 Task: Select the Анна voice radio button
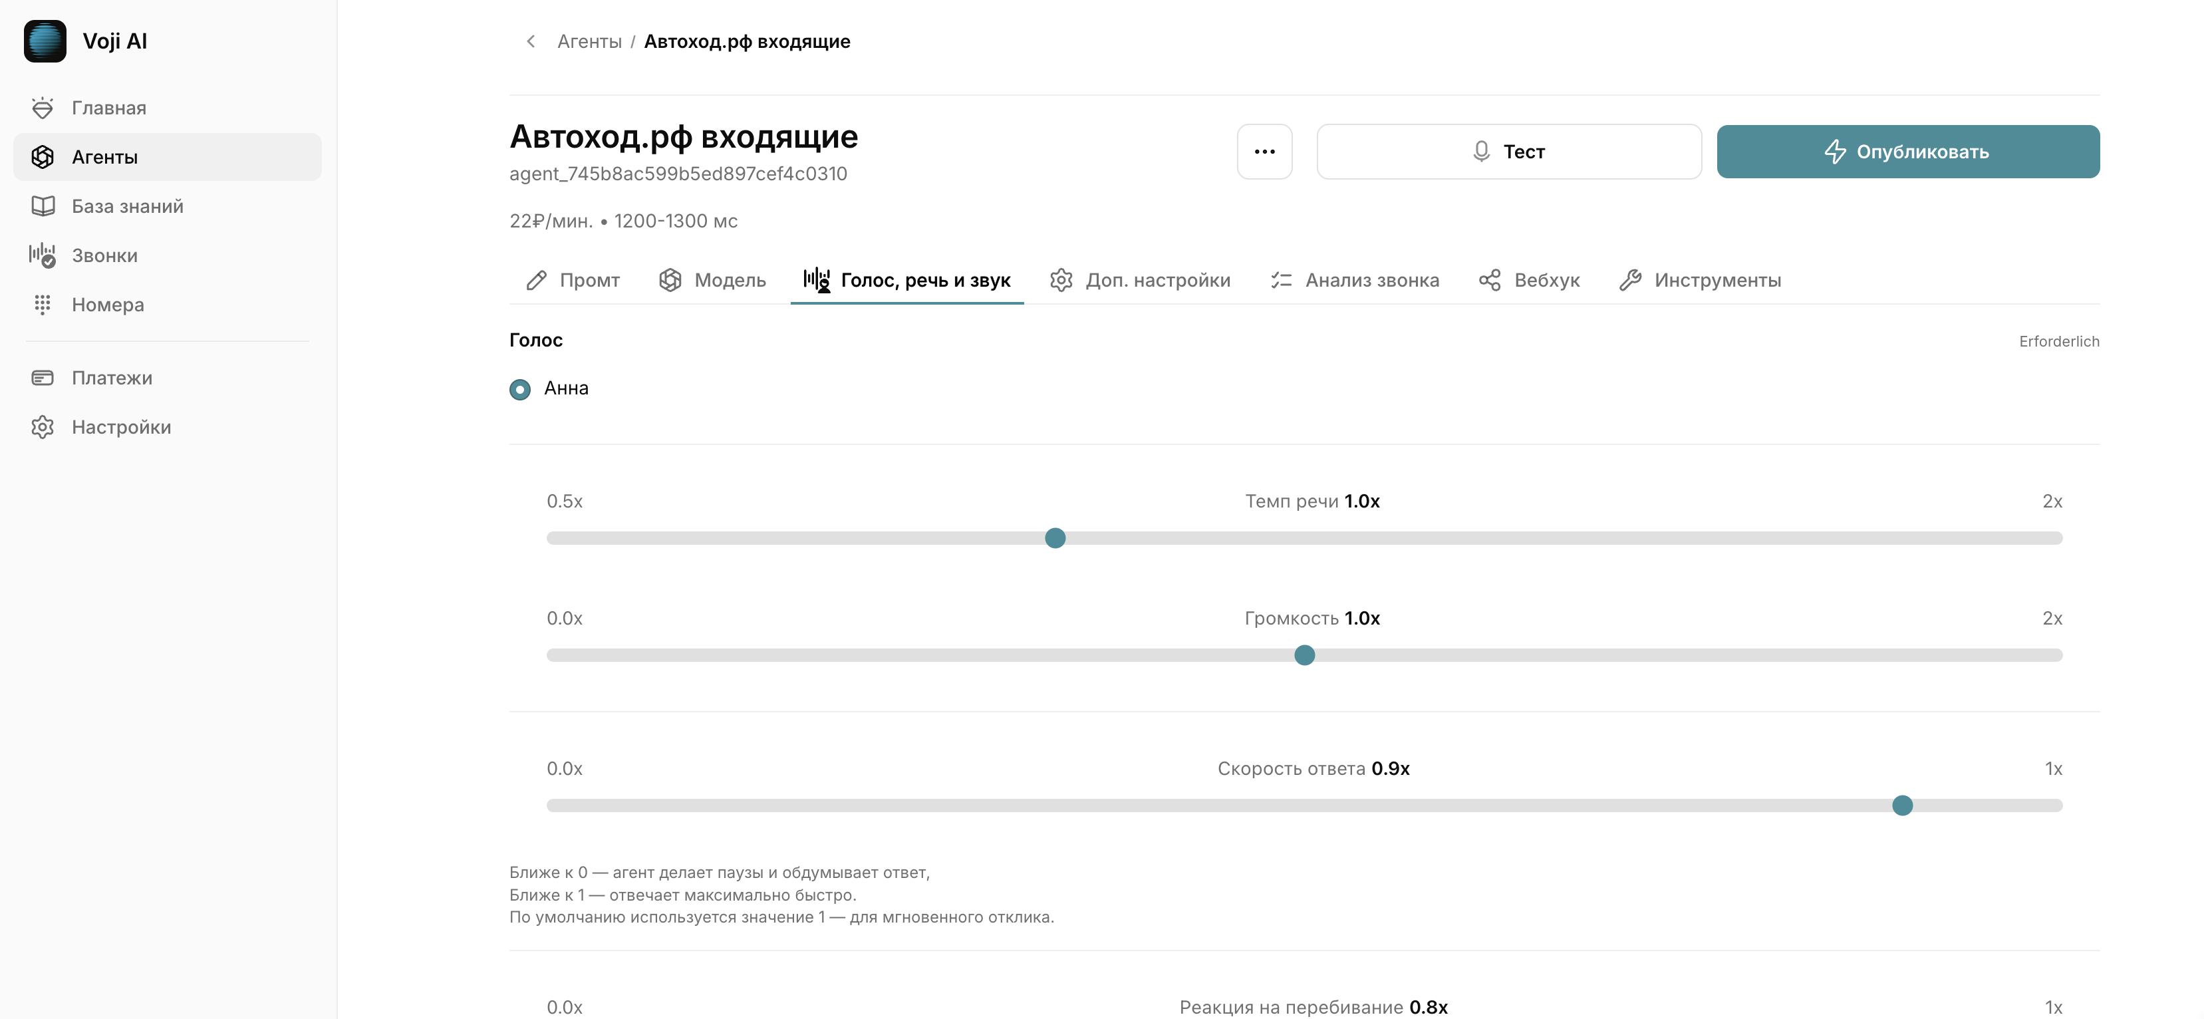click(x=519, y=389)
